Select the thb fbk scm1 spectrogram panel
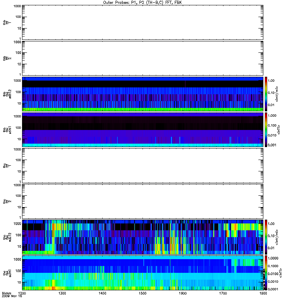Screen dimensions: 285x304 [142, 130]
